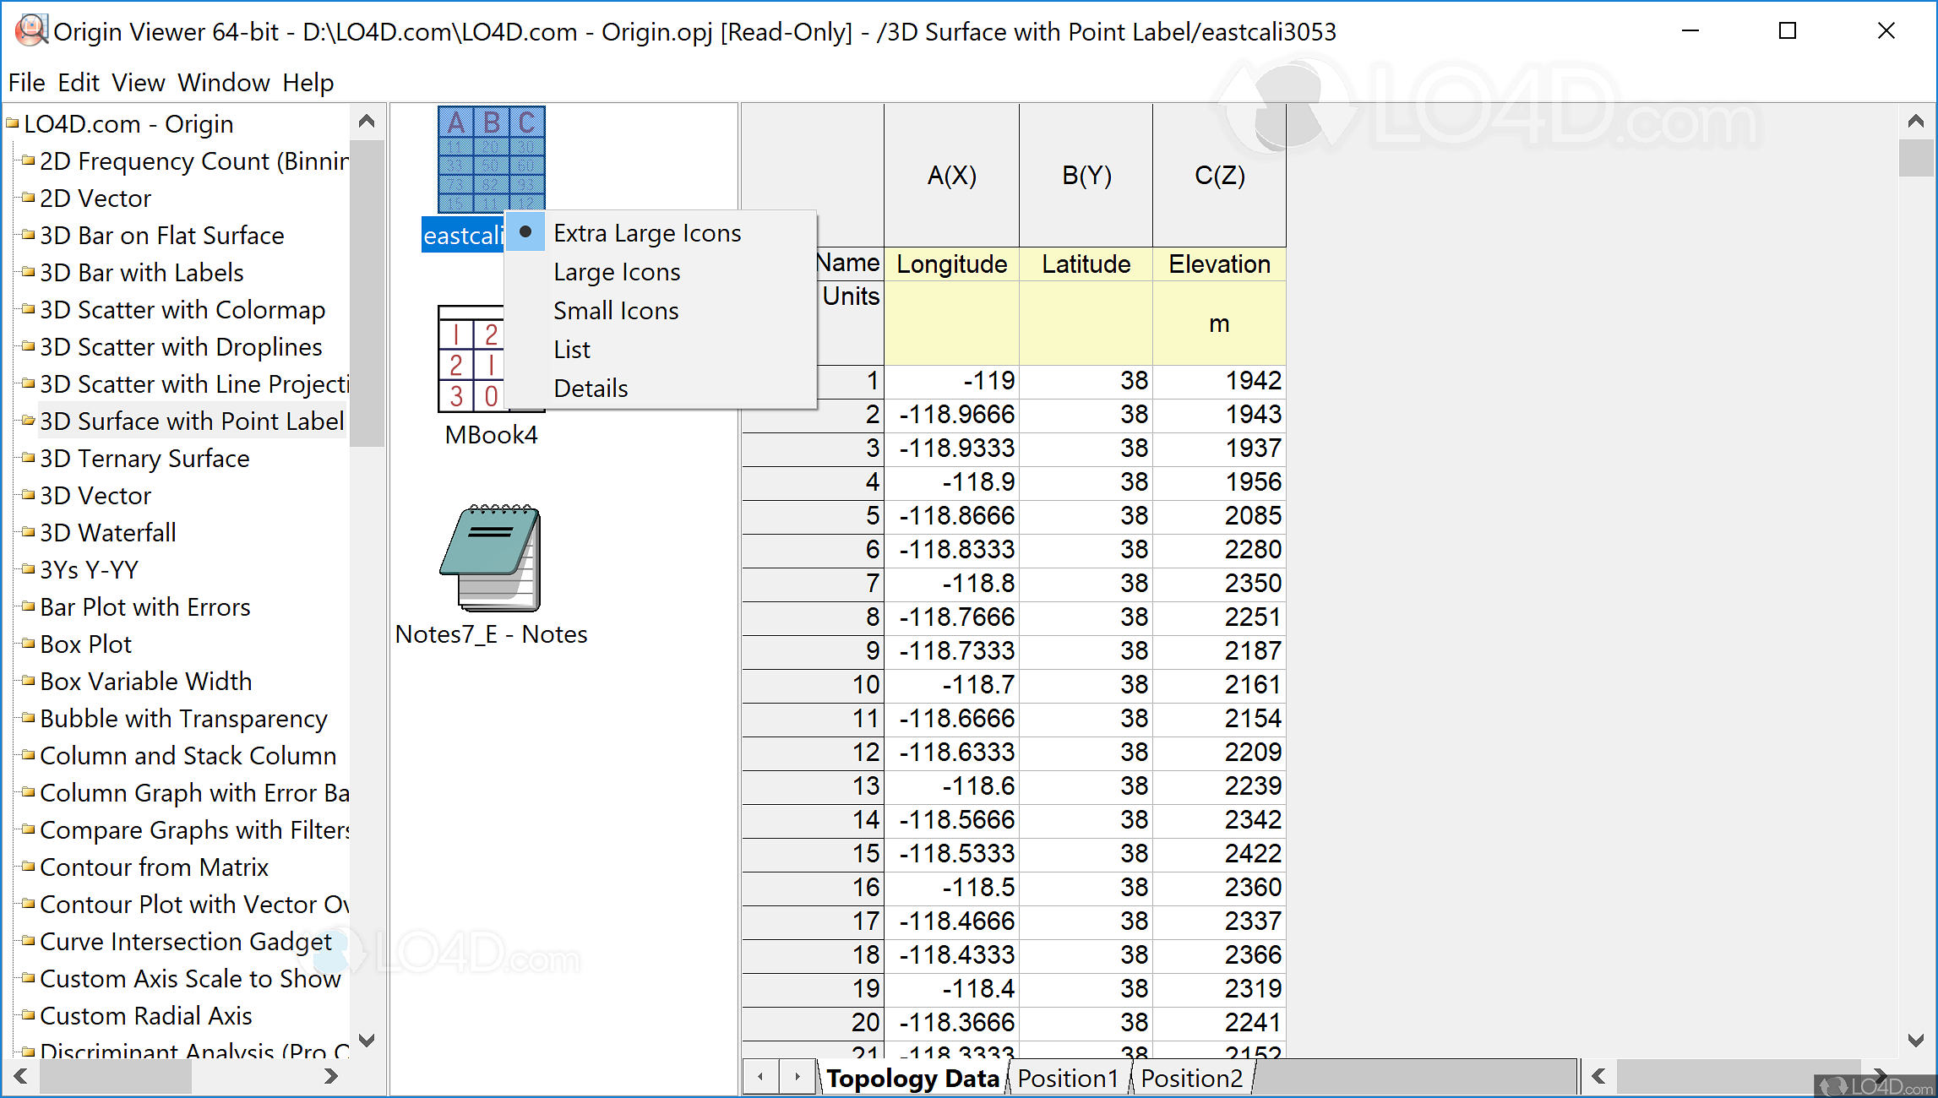The height and width of the screenshot is (1098, 1938).
Task: Select Bar Plot with Errors folder
Action: (x=145, y=606)
